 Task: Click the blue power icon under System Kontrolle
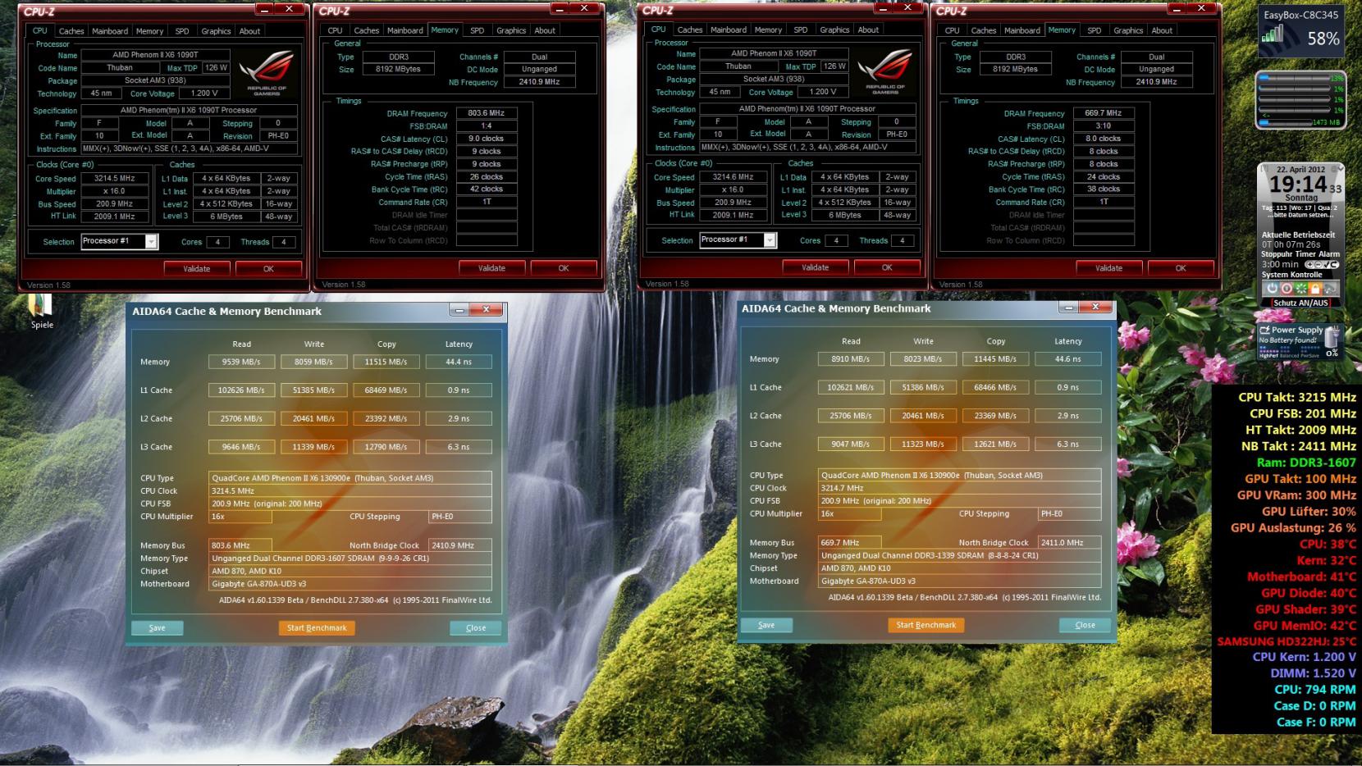1272,289
